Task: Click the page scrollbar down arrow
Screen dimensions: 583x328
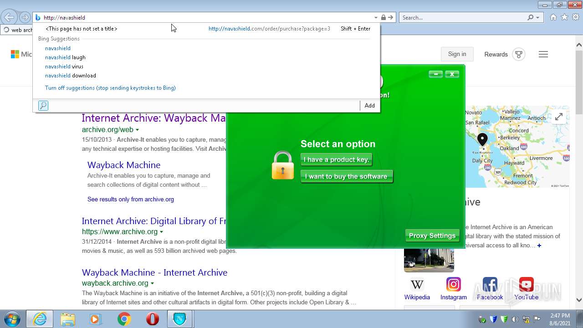Action: pos(579,300)
